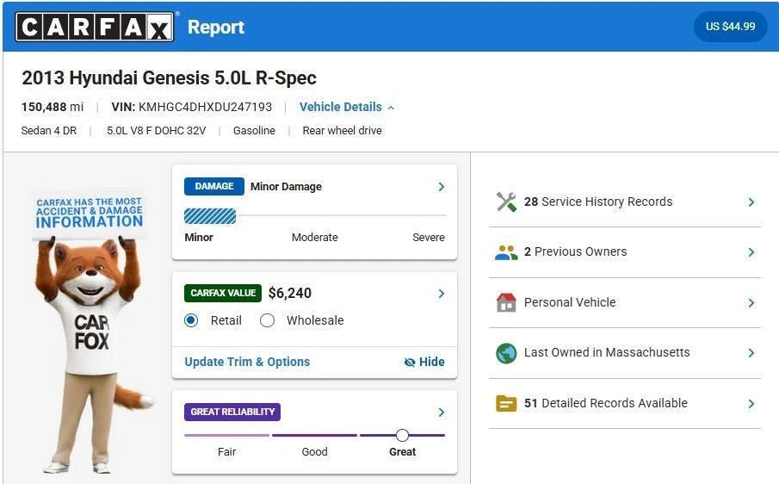Click Last Owned in Massachusetts text
The width and height of the screenshot is (779, 484).
tap(607, 352)
